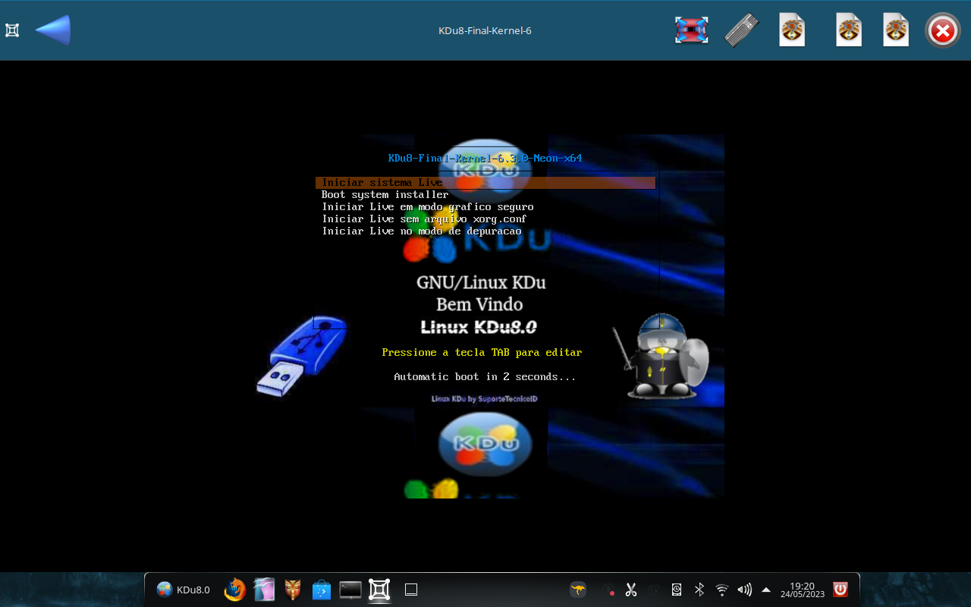Image resolution: width=971 pixels, height=607 pixels.
Task: Click the dim tray icon right of the scissors
Action: point(653,590)
